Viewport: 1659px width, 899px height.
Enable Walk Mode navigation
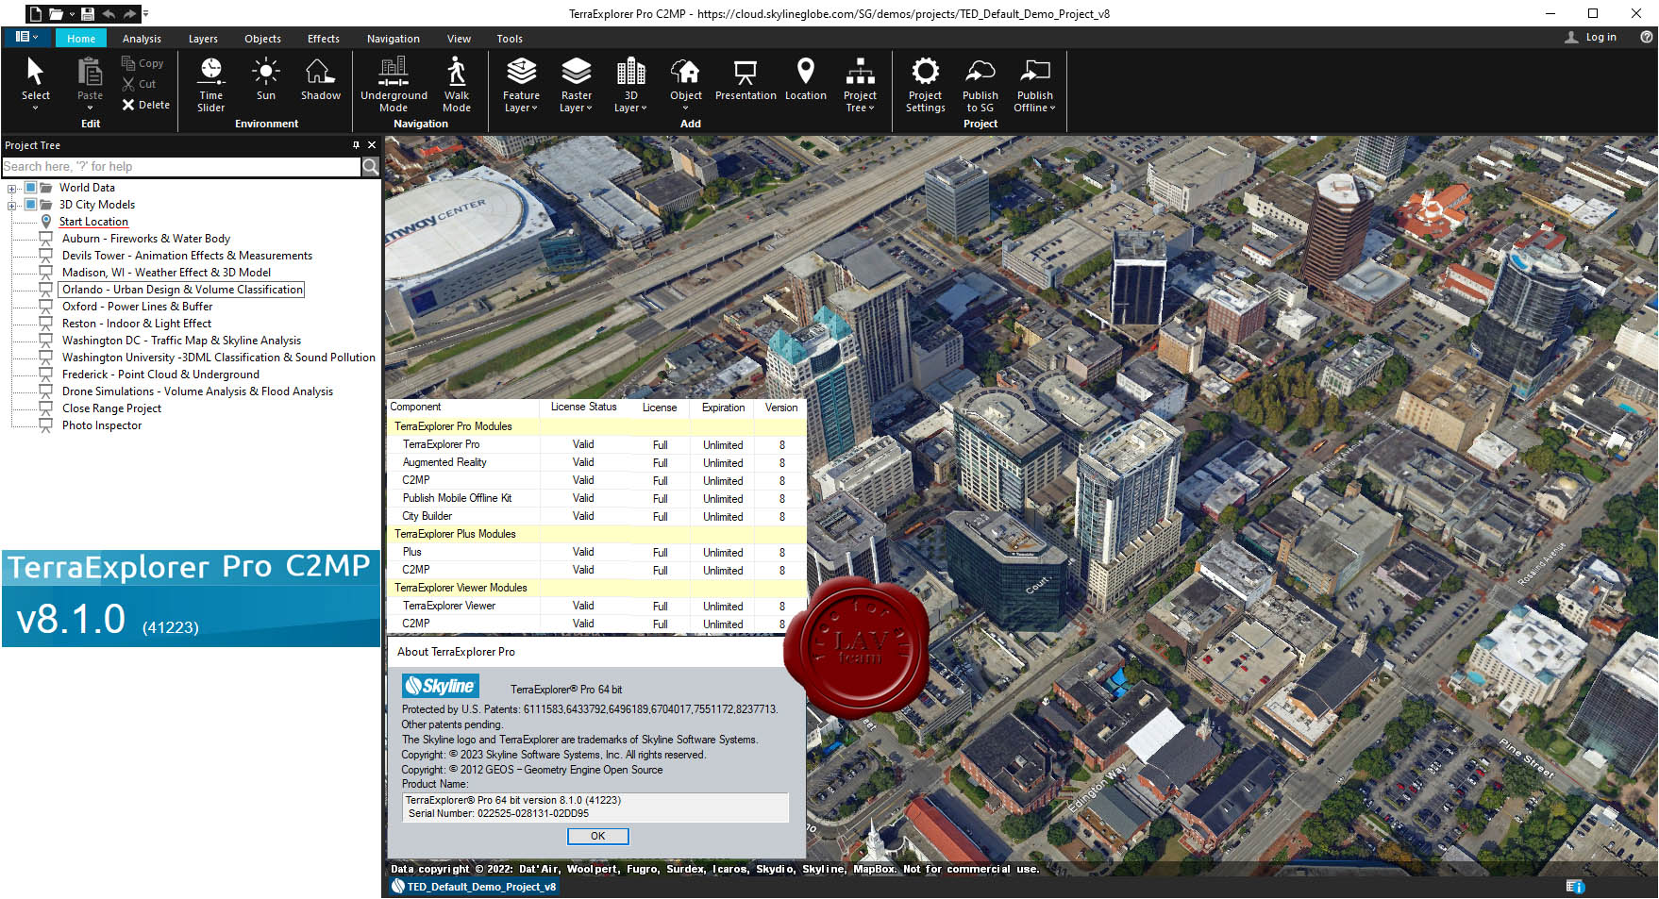click(x=457, y=84)
